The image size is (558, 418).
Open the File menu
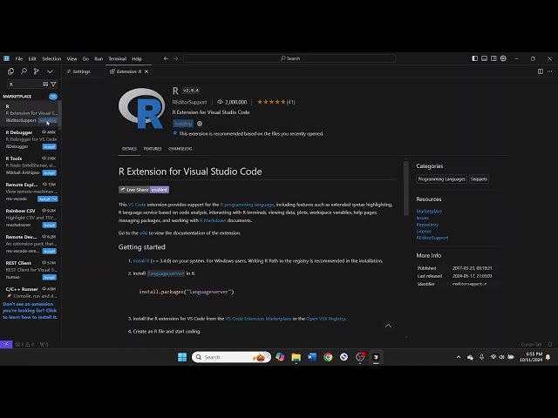[x=19, y=58]
